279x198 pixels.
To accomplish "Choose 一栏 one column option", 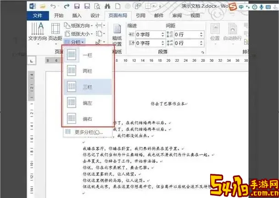I will [88, 55].
